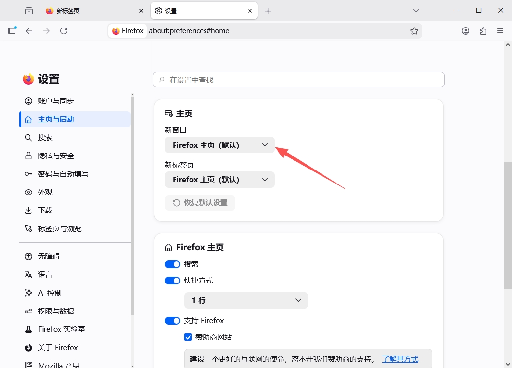The image size is (512, 368).
Task: Open the 1 行 shortcut rows dropdown
Action: click(246, 300)
